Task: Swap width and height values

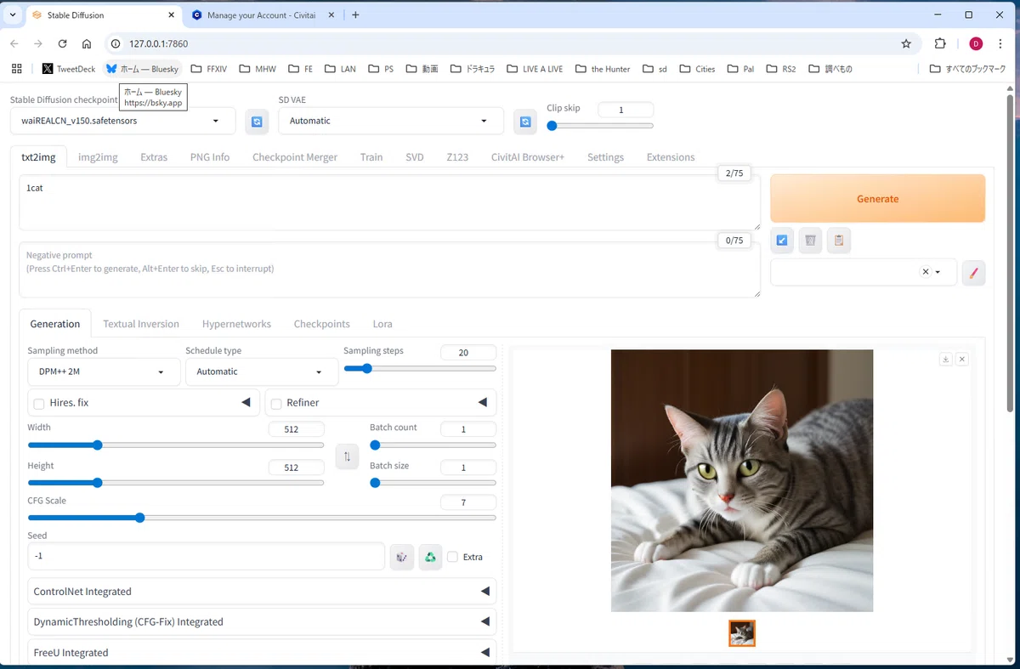Action: point(347,456)
